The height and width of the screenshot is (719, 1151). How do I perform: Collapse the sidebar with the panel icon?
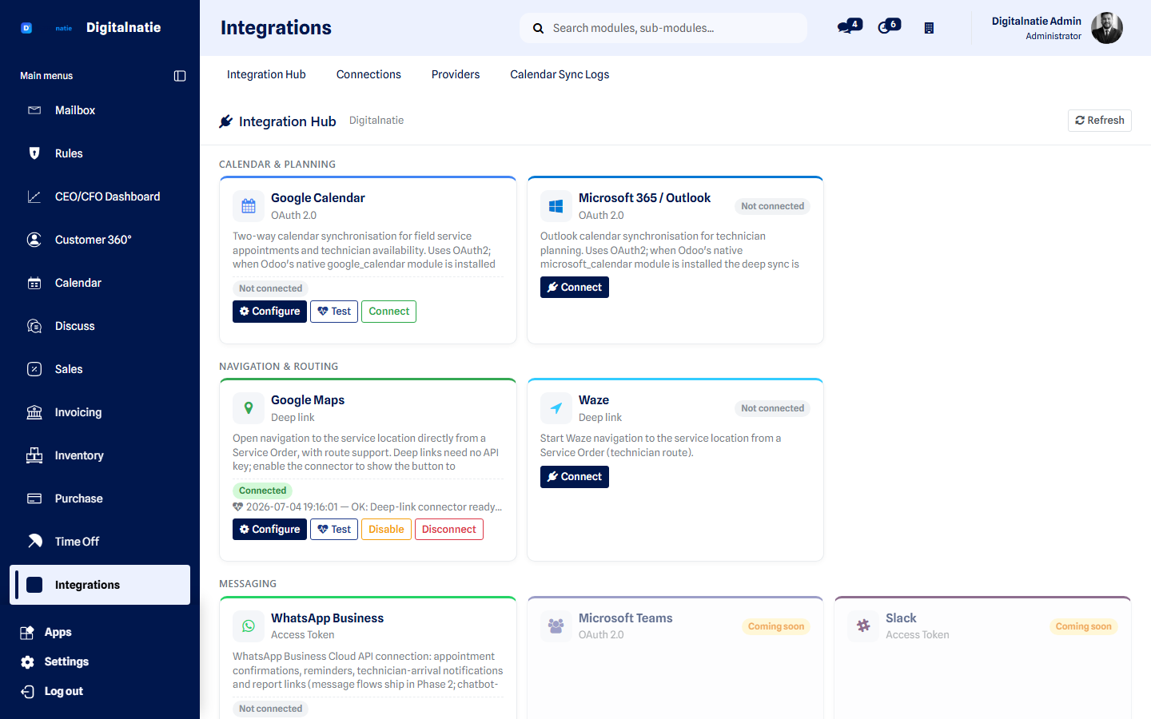(x=180, y=76)
